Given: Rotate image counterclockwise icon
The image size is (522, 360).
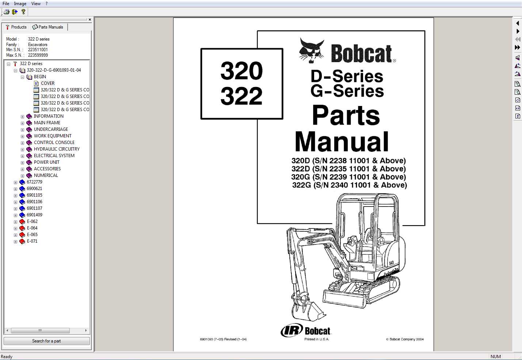Looking at the screenshot, I should click(x=518, y=66).
